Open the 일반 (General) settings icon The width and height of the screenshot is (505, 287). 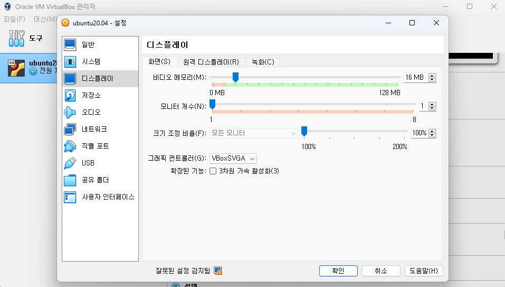[70, 45]
